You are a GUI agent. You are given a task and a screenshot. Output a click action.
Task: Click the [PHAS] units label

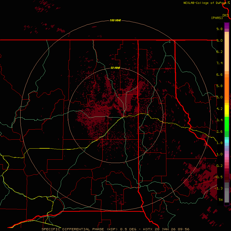(217, 18)
